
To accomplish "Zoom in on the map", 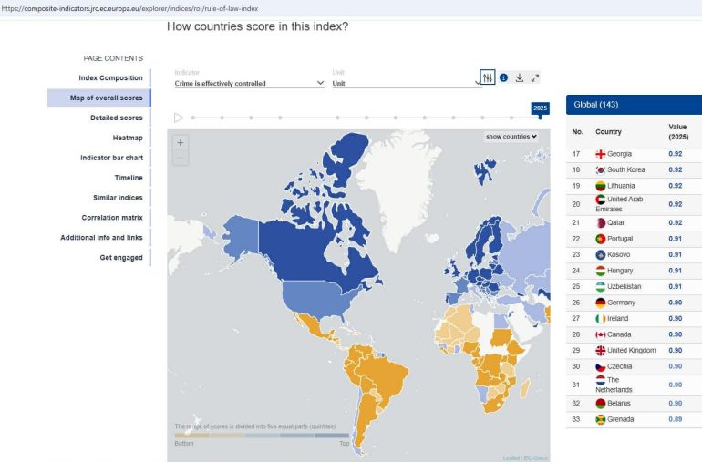I will (x=181, y=142).
